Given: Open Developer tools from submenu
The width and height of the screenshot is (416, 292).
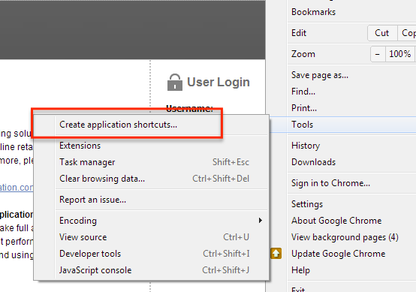Looking at the screenshot, I should click(x=151, y=254).
